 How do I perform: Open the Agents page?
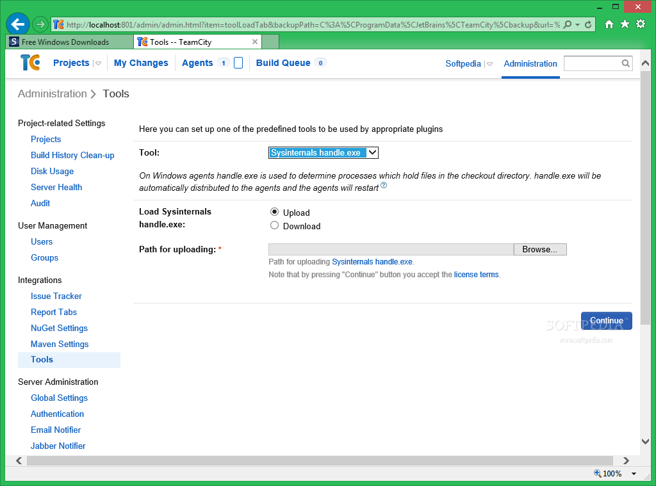tap(197, 63)
